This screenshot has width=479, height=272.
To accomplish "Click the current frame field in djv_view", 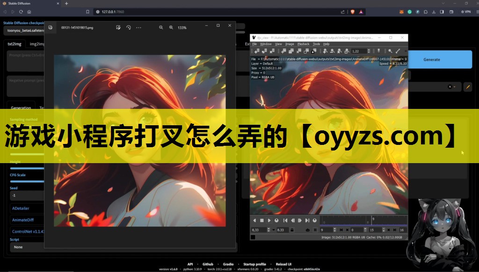I will click(326, 230).
